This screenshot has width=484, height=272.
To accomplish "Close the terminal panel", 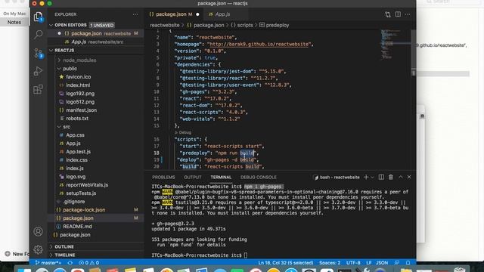I will coord(409,177).
